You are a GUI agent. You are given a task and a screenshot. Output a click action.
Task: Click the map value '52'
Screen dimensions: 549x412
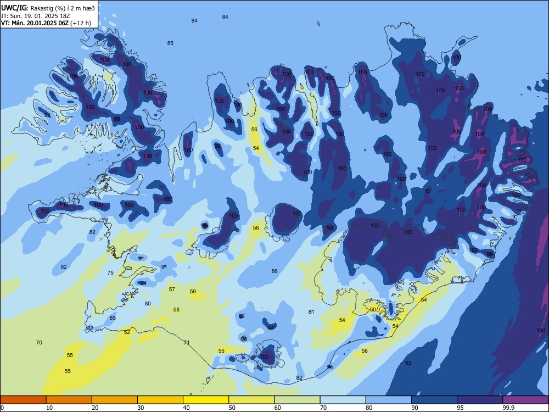127,332
